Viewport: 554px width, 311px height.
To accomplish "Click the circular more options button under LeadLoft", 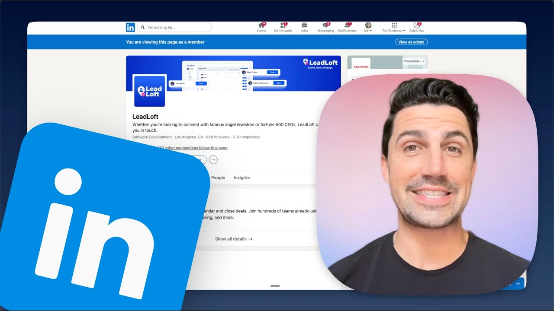I will click(213, 160).
